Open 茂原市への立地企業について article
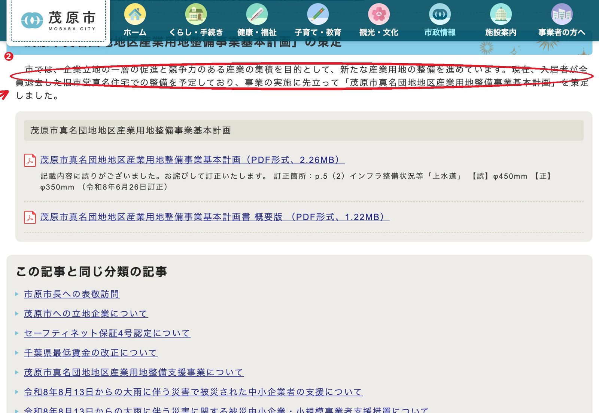 [86, 314]
